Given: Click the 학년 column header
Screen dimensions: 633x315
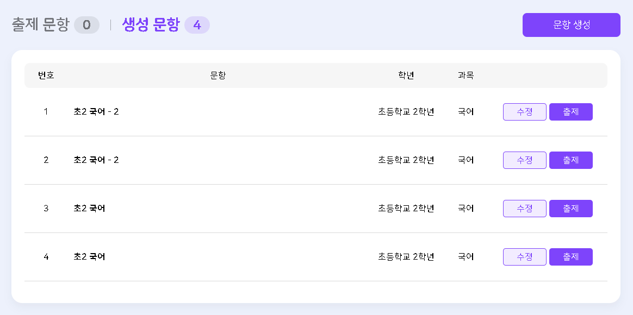Looking at the screenshot, I should click(406, 75).
